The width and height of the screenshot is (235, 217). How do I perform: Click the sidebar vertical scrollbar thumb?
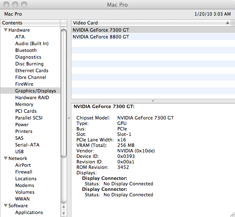[64, 94]
